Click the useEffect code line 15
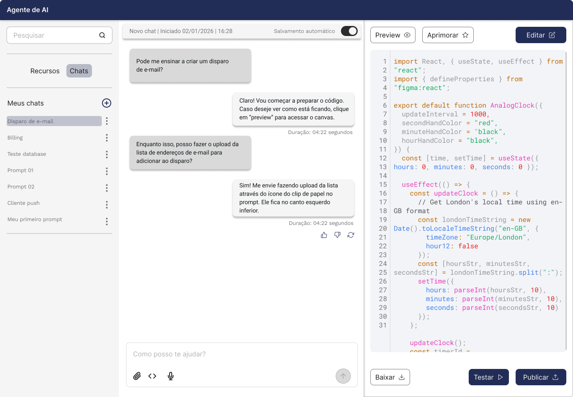 point(436,185)
